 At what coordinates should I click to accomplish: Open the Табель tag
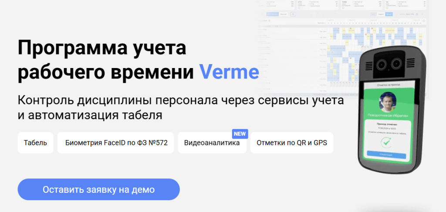click(35, 143)
